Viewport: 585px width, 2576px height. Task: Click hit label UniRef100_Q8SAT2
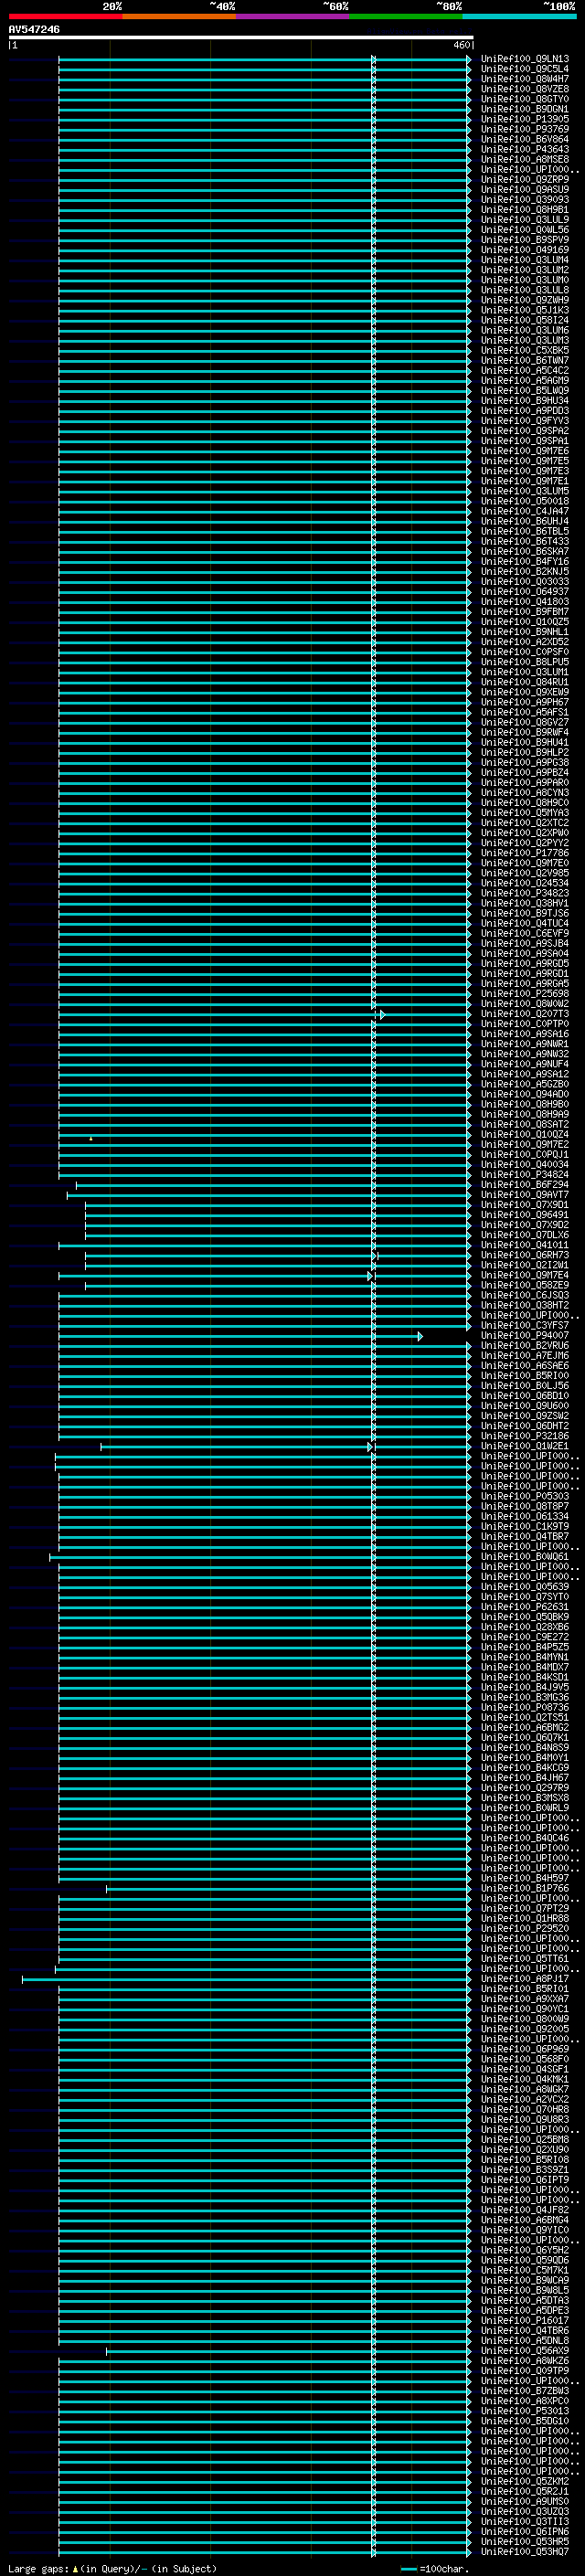point(525,1124)
